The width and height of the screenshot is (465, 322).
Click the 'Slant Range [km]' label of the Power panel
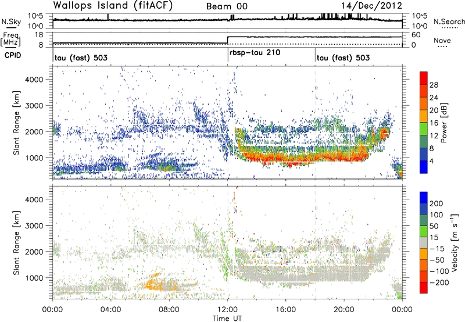click(16, 123)
